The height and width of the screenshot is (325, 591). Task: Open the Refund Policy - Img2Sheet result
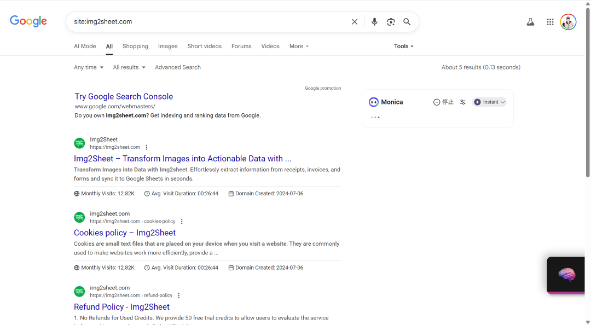click(121, 307)
